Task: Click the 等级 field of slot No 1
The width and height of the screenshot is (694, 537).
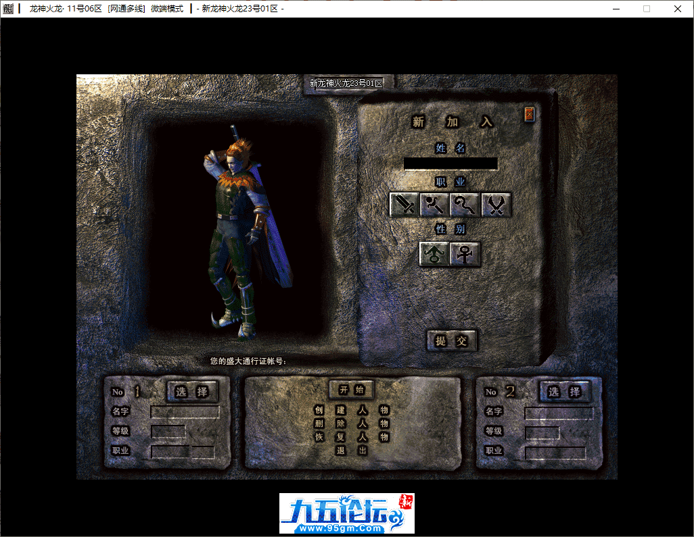Action: (x=168, y=432)
